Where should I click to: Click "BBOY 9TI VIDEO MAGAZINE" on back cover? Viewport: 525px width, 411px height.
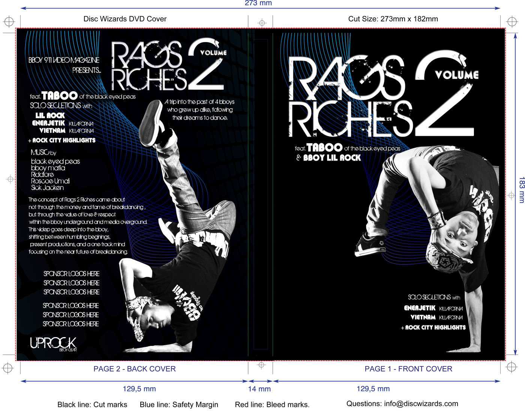coord(64,60)
